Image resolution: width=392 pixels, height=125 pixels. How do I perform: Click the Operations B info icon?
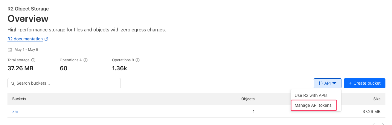click(x=138, y=60)
